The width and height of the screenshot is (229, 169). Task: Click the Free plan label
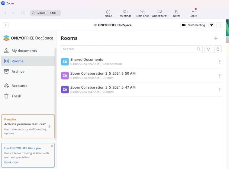(10, 119)
